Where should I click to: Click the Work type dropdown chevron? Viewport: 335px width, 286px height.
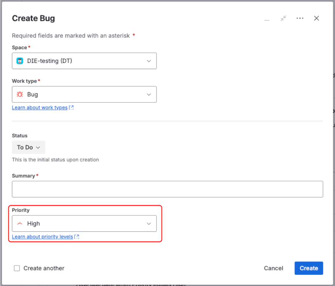(149, 95)
